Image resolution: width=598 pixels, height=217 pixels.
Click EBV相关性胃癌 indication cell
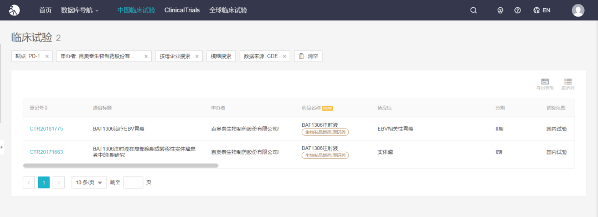pos(395,129)
